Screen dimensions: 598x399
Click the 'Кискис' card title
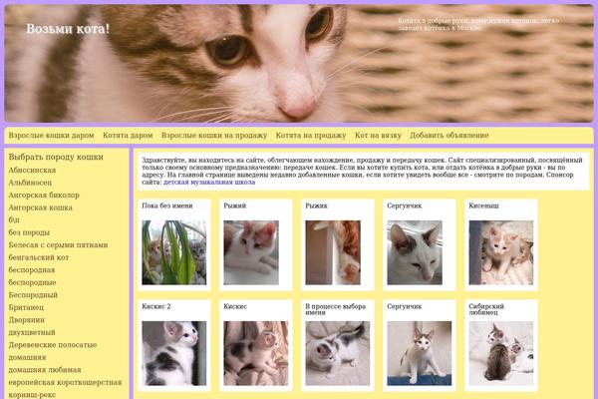click(x=235, y=306)
